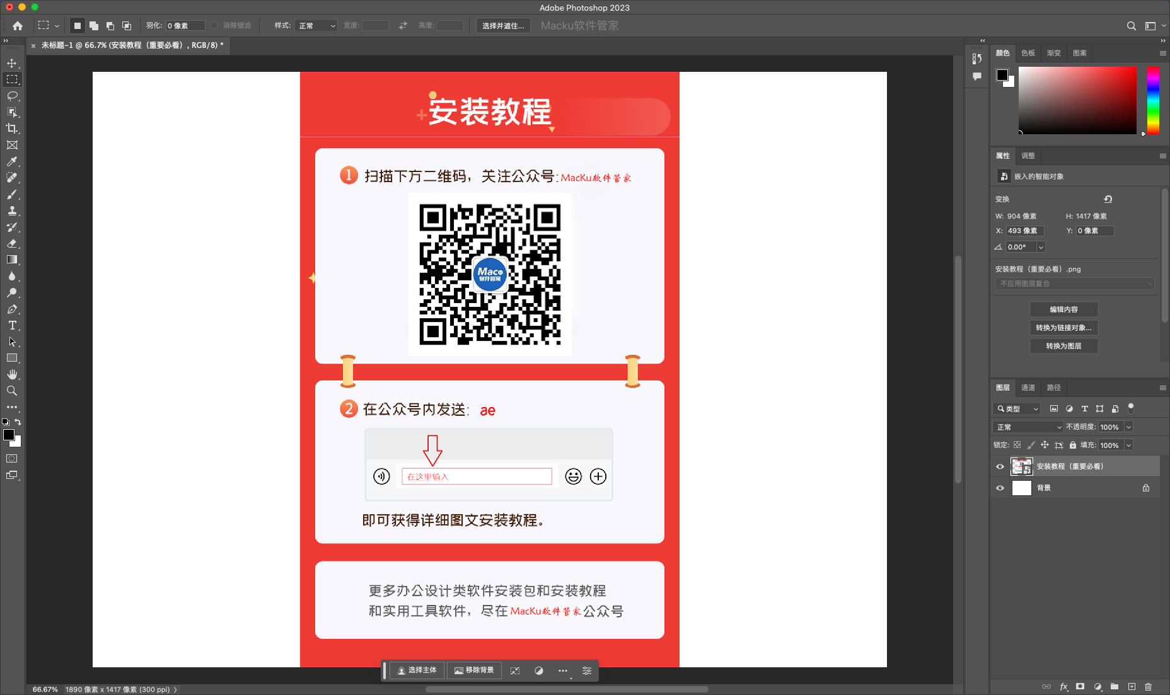The image size is (1170, 695).
Task: Switch to the 调整 adjustments tab
Action: click(1028, 156)
